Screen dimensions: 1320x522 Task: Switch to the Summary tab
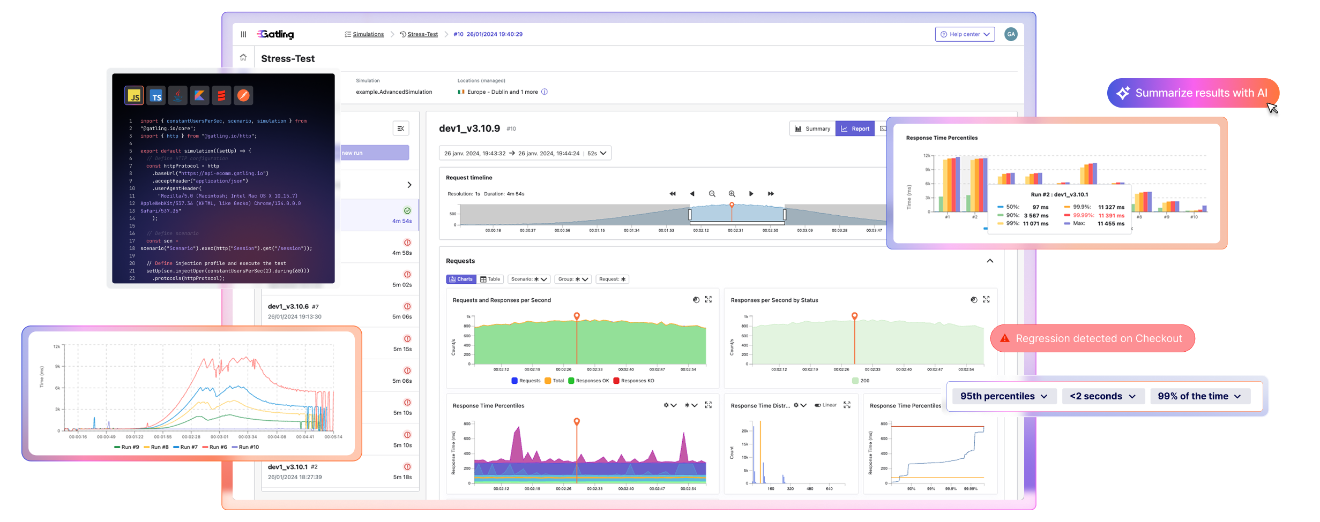[812, 128]
